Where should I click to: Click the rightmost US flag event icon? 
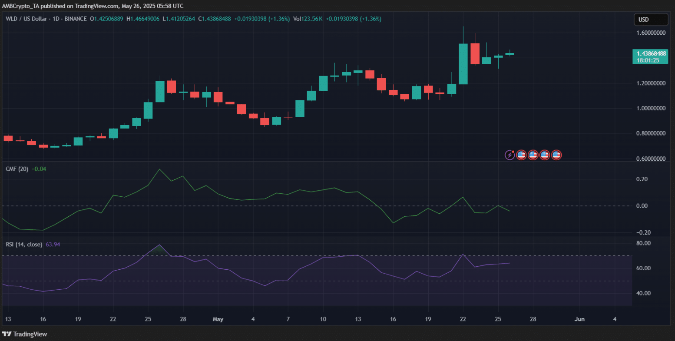tap(556, 155)
